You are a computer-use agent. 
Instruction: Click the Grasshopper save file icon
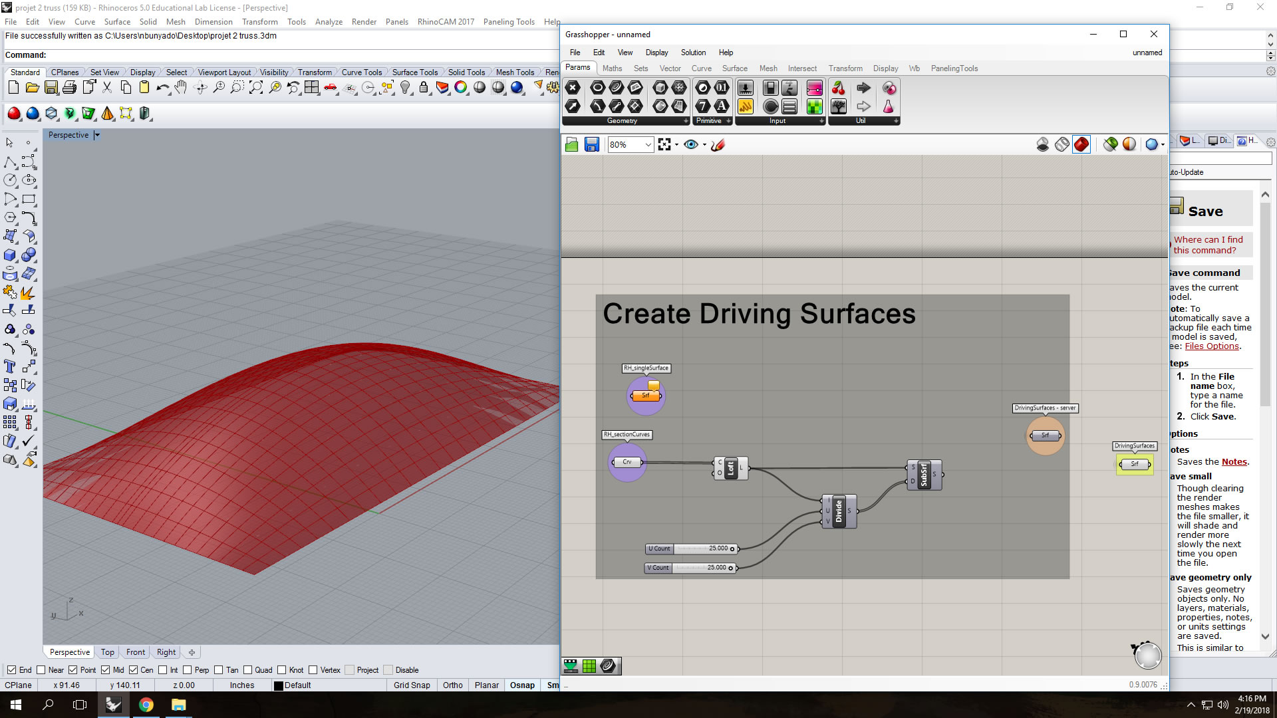point(591,144)
